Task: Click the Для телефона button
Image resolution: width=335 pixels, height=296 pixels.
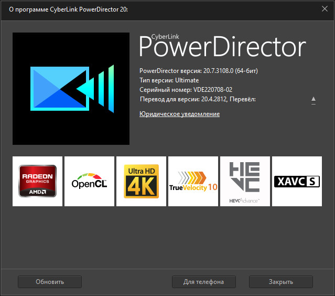Action: (204, 282)
